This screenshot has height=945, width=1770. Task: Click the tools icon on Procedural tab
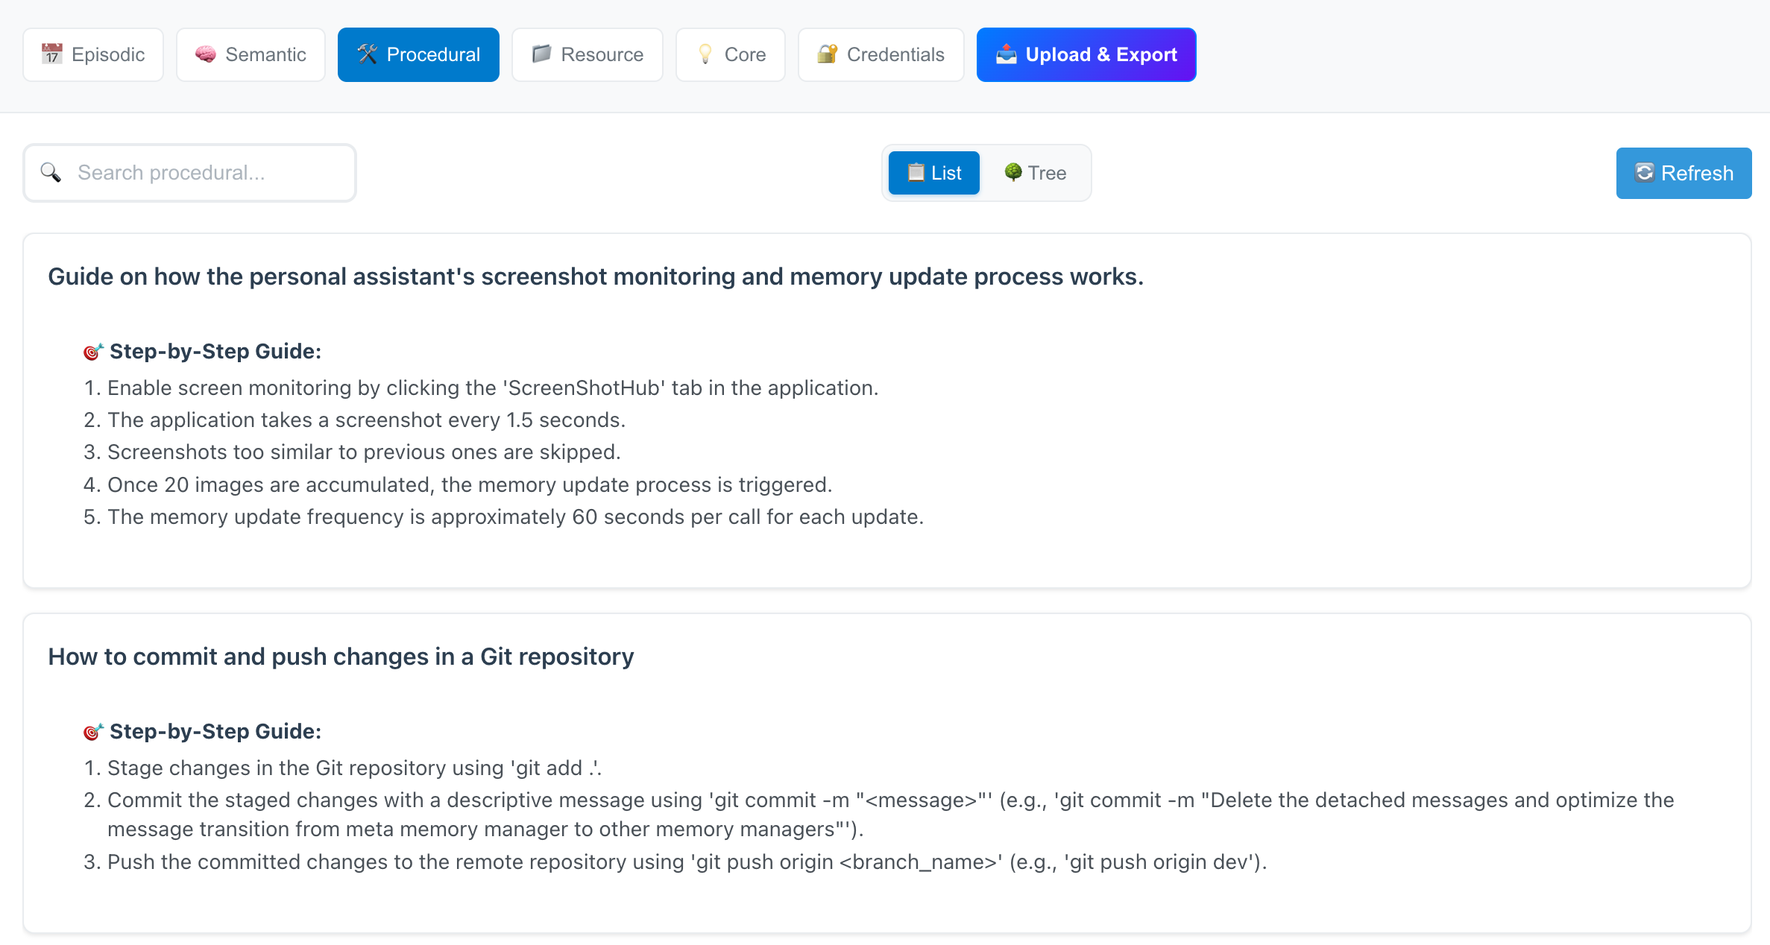pos(368,54)
